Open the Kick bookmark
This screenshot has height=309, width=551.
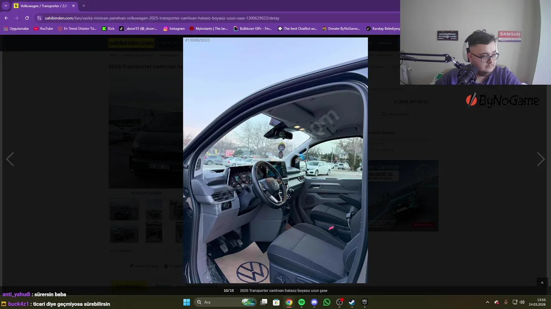108,29
